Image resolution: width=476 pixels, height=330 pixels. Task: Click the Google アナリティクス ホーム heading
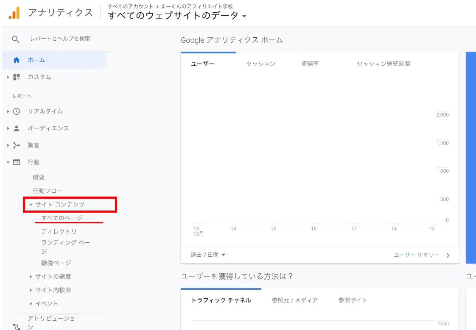coord(232,40)
